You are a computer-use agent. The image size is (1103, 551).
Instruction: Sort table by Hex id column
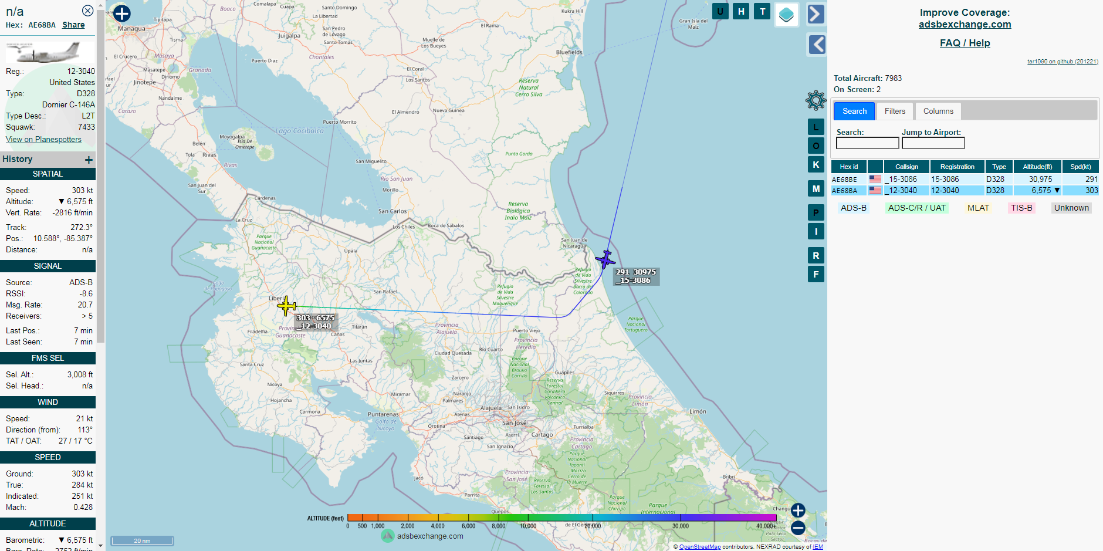848,167
